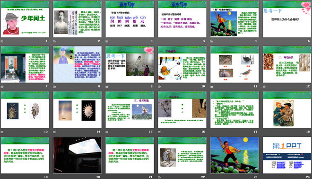Click animation star icon under slide 1
Viewport: 312px width, 179px height.
(2, 41)
